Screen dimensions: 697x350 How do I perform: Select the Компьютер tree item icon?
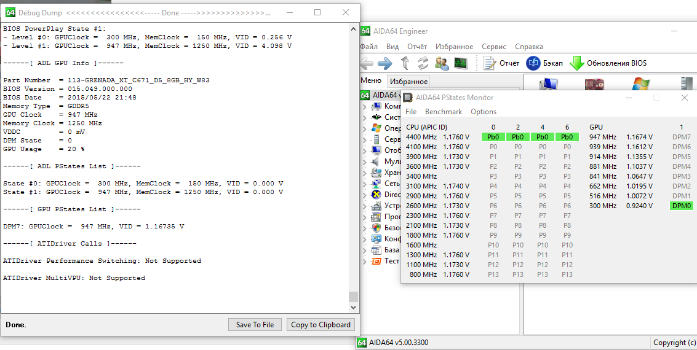[376, 106]
